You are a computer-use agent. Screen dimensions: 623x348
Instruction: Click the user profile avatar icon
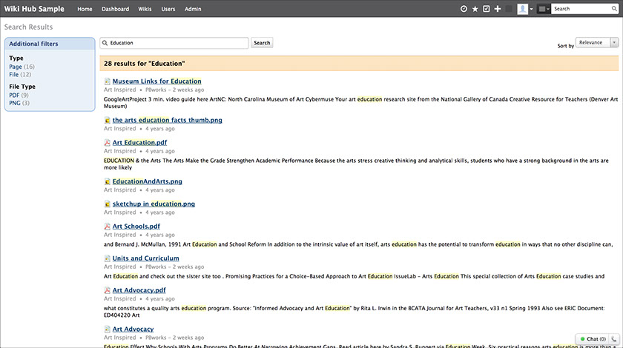522,9
